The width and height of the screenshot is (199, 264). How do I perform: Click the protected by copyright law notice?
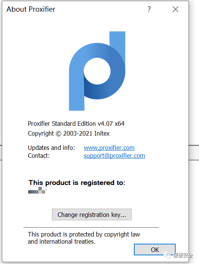[x=84, y=234]
